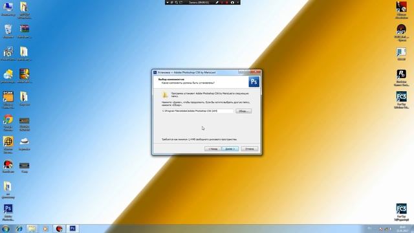Open the lowest Far Cry 3 desktop shortcut
The image size is (414, 233).
pos(401,212)
